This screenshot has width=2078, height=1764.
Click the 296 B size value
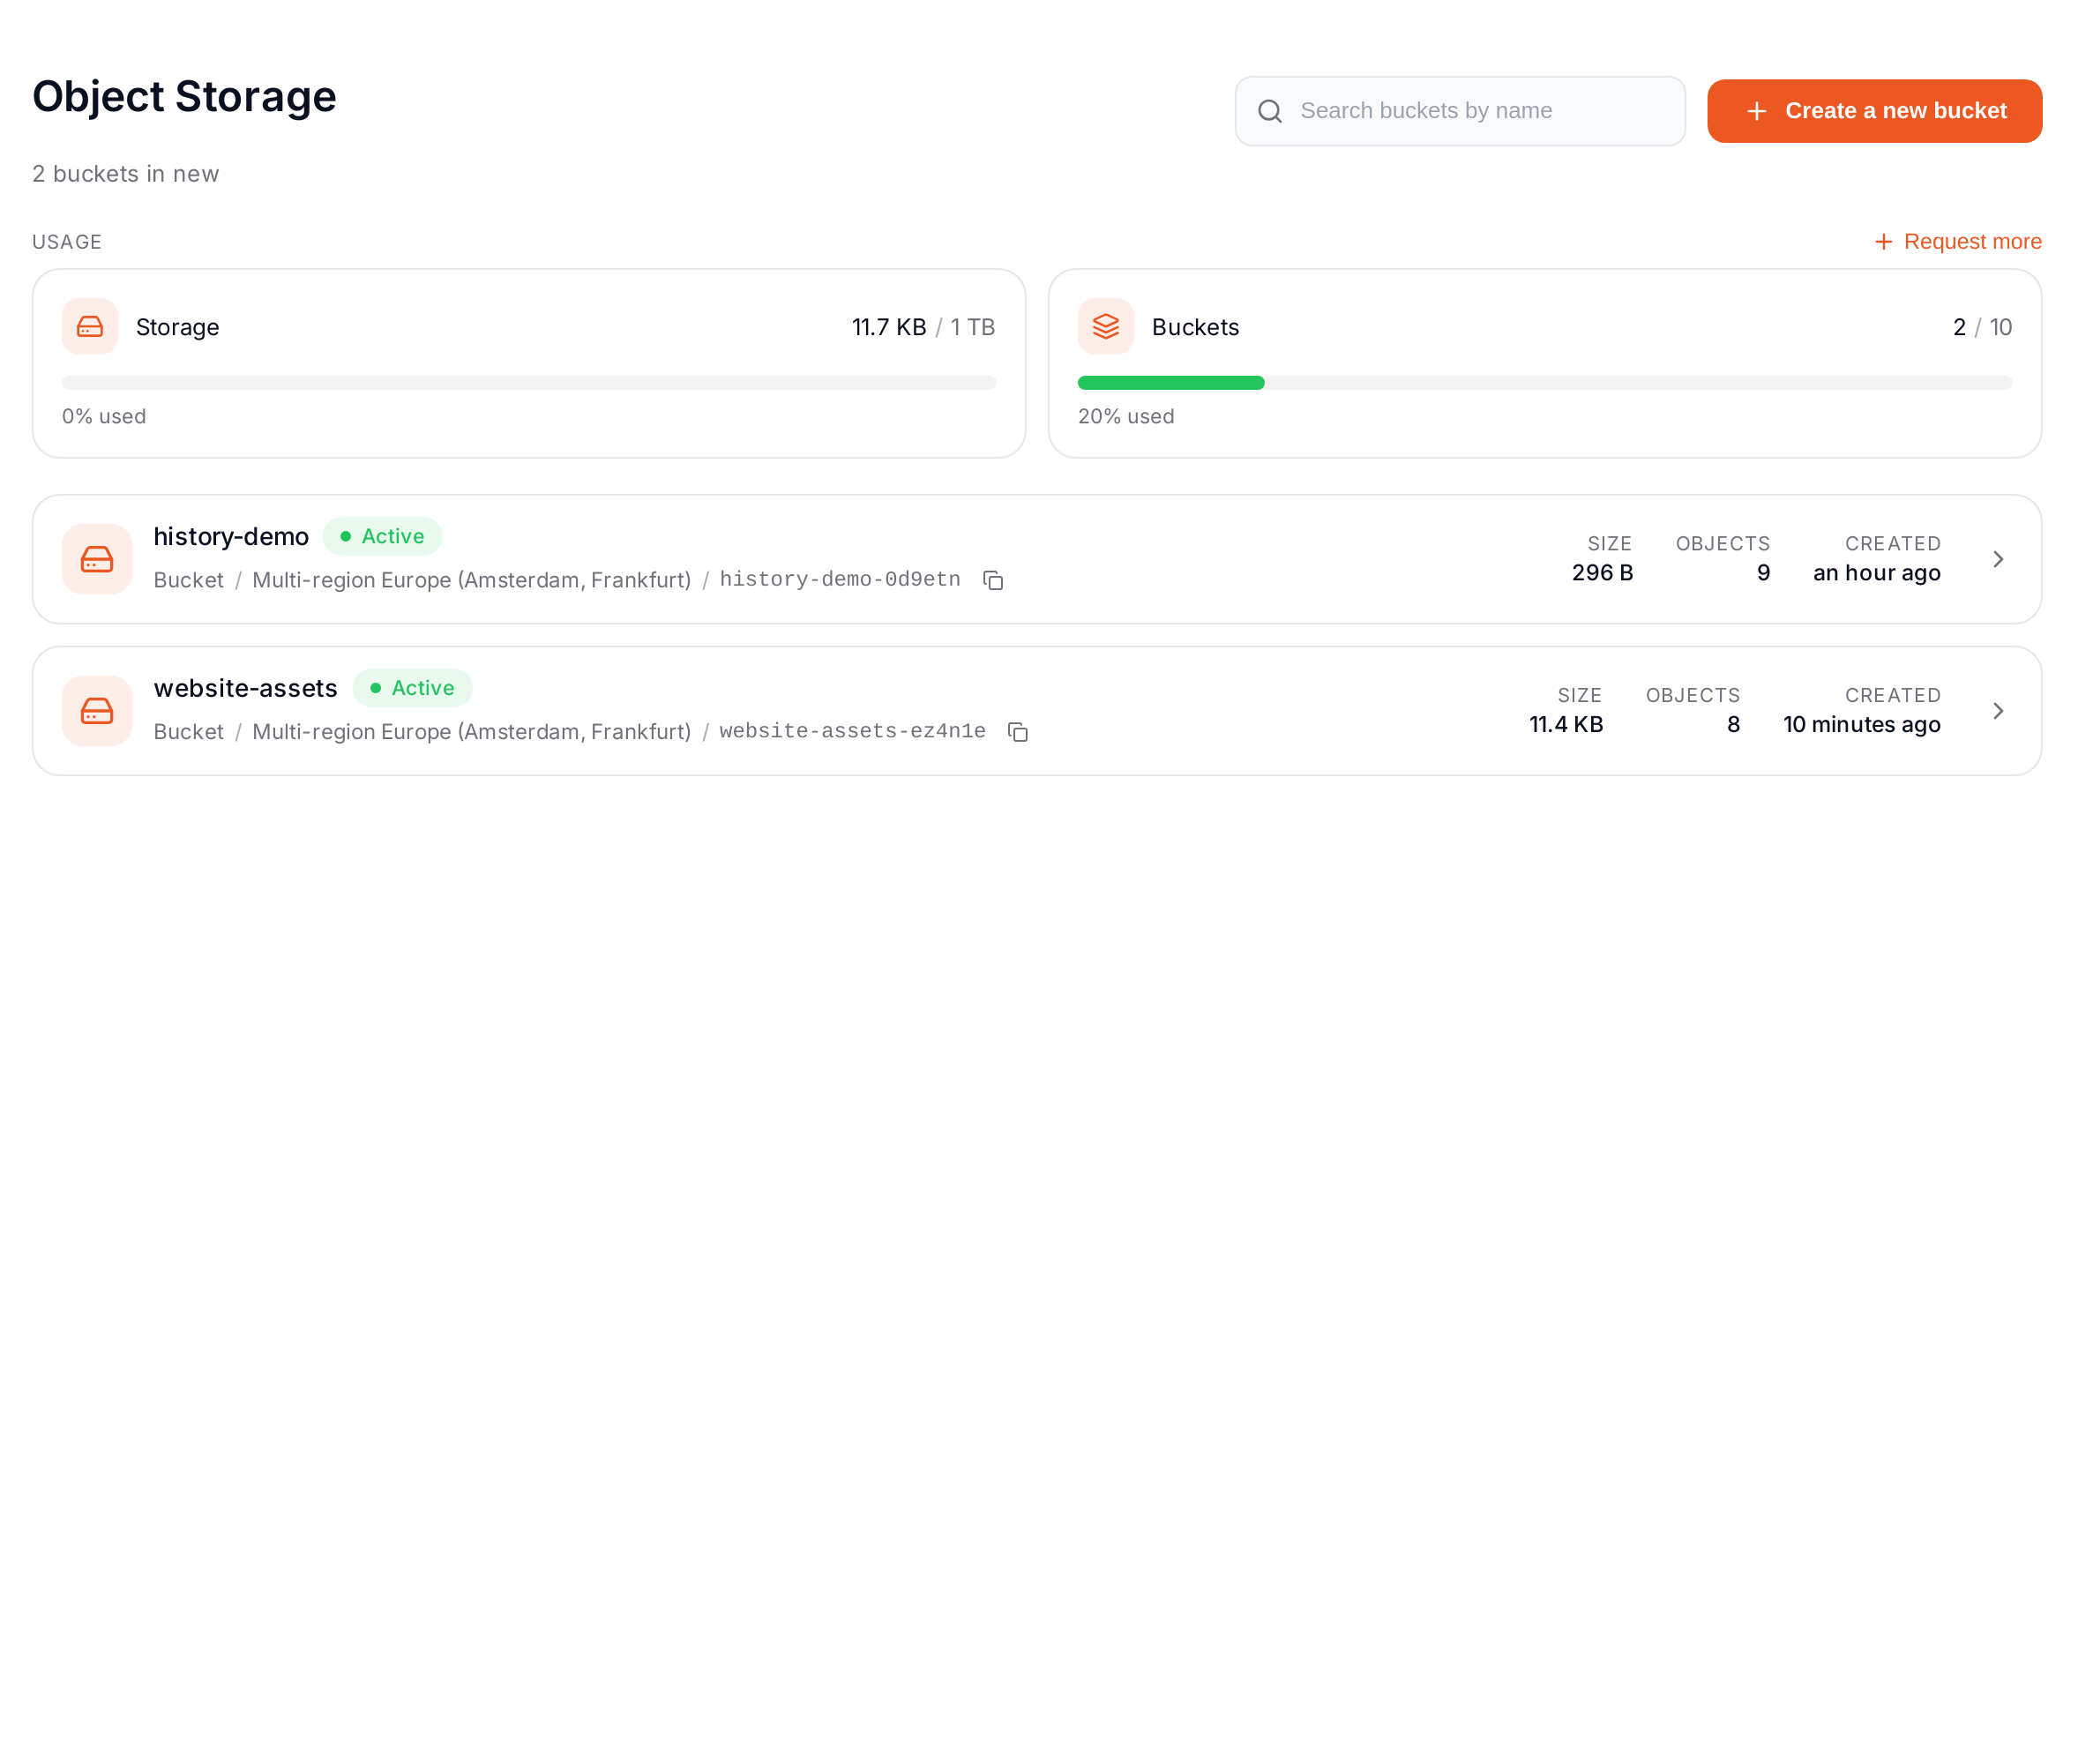(x=1602, y=573)
